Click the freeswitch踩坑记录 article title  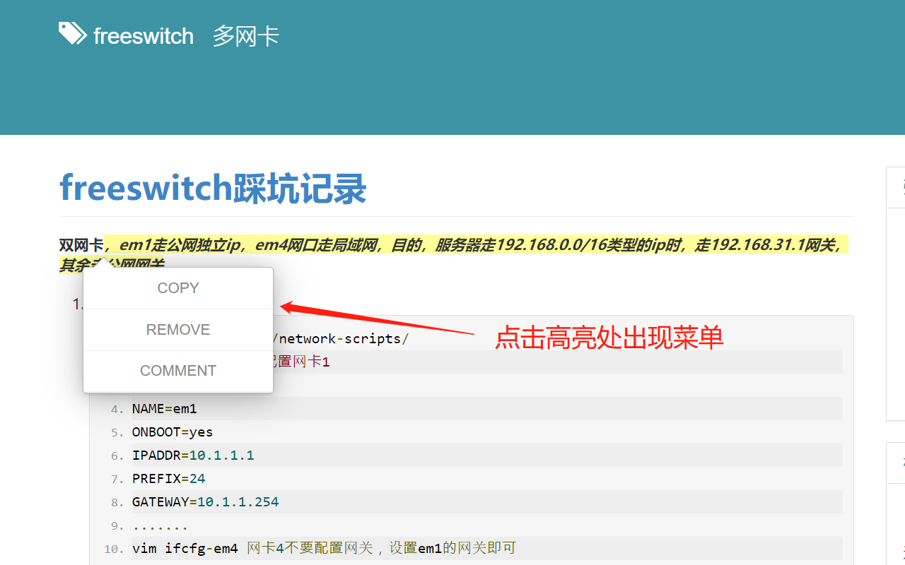(x=213, y=188)
